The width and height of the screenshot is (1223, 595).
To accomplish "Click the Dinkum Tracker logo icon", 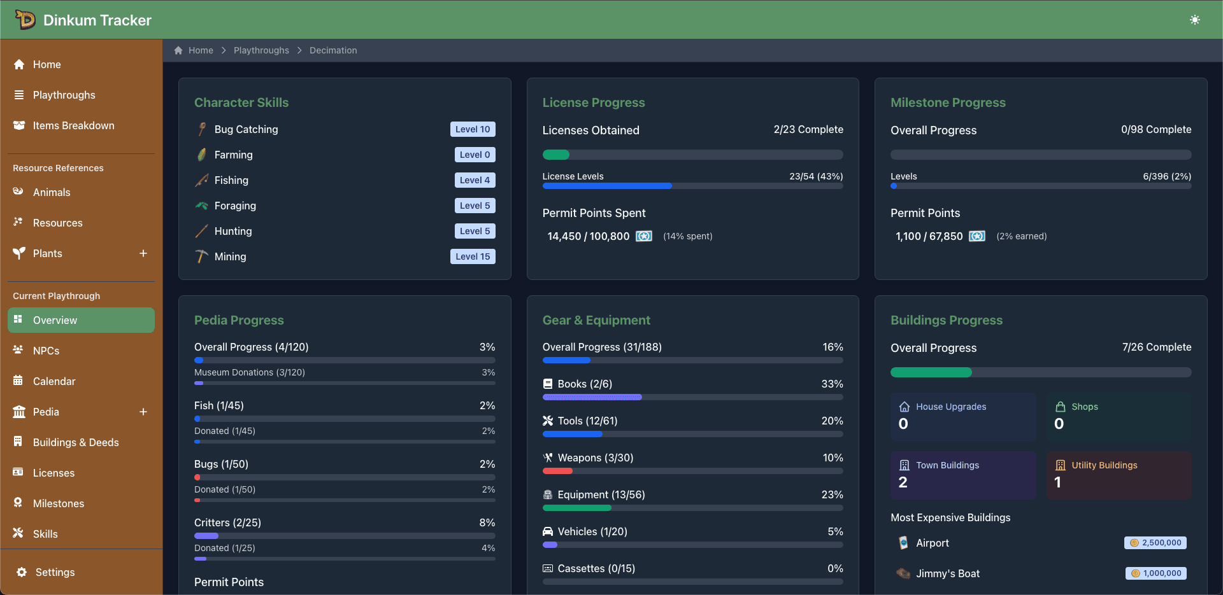I will pos(25,20).
